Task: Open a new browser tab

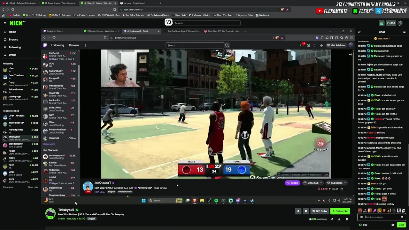Action: coord(160,3)
